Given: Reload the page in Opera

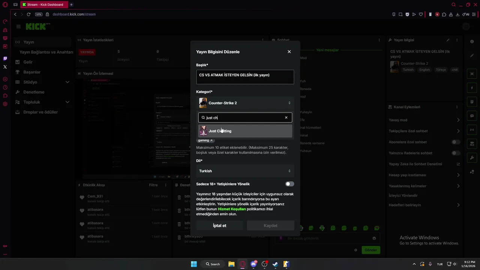Looking at the screenshot, I should (x=28, y=14).
